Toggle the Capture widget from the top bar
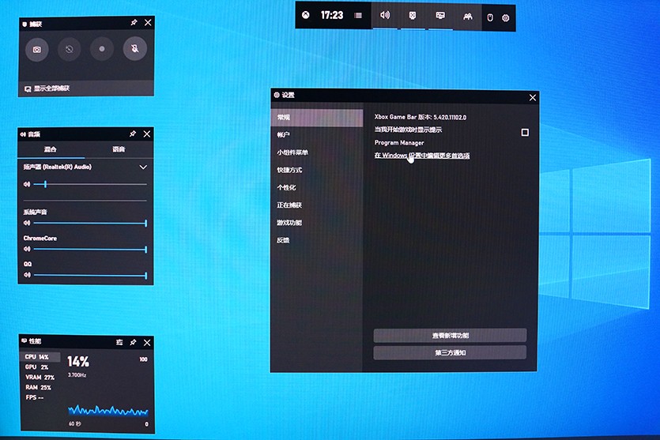This screenshot has width=660, height=440. tap(413, 16)
